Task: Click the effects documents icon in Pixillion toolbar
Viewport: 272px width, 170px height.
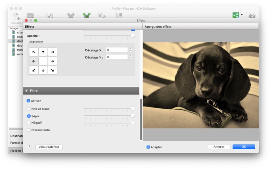Action: coord(102,15)
